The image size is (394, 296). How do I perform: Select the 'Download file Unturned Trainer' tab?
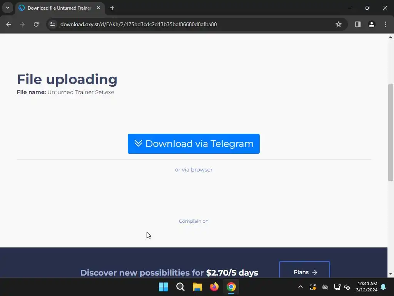pyautogui.click(x=60, y=8)
